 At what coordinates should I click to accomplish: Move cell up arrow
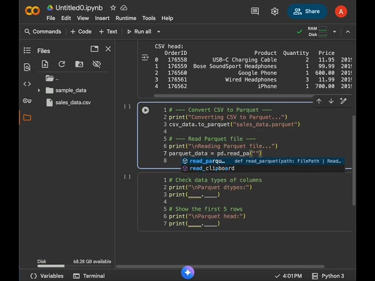(319, 101)
